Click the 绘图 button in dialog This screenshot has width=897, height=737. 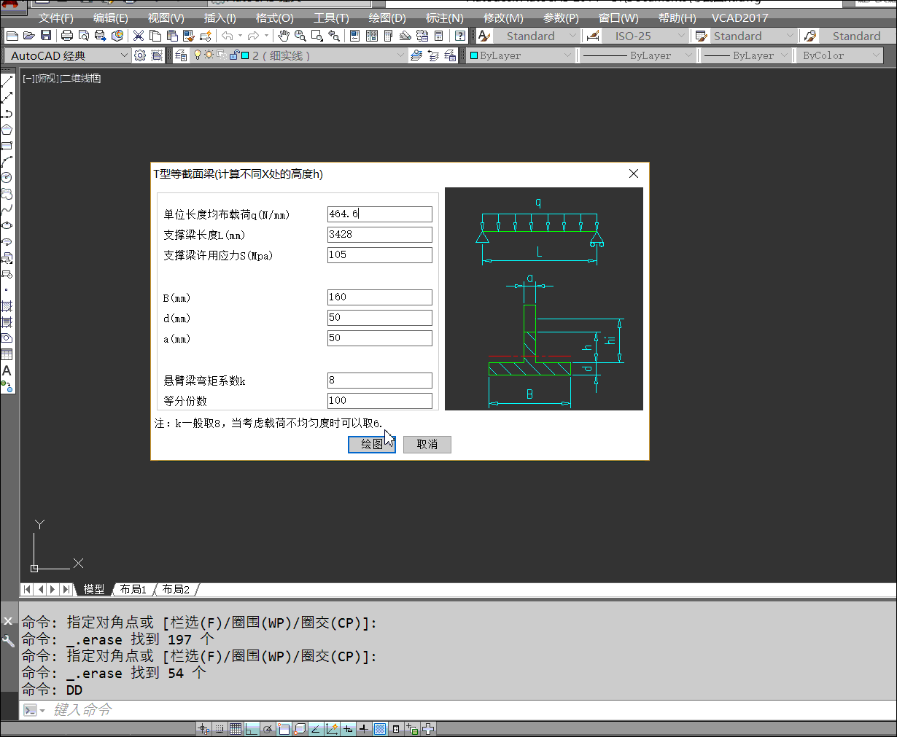click(x=371, y=444)
